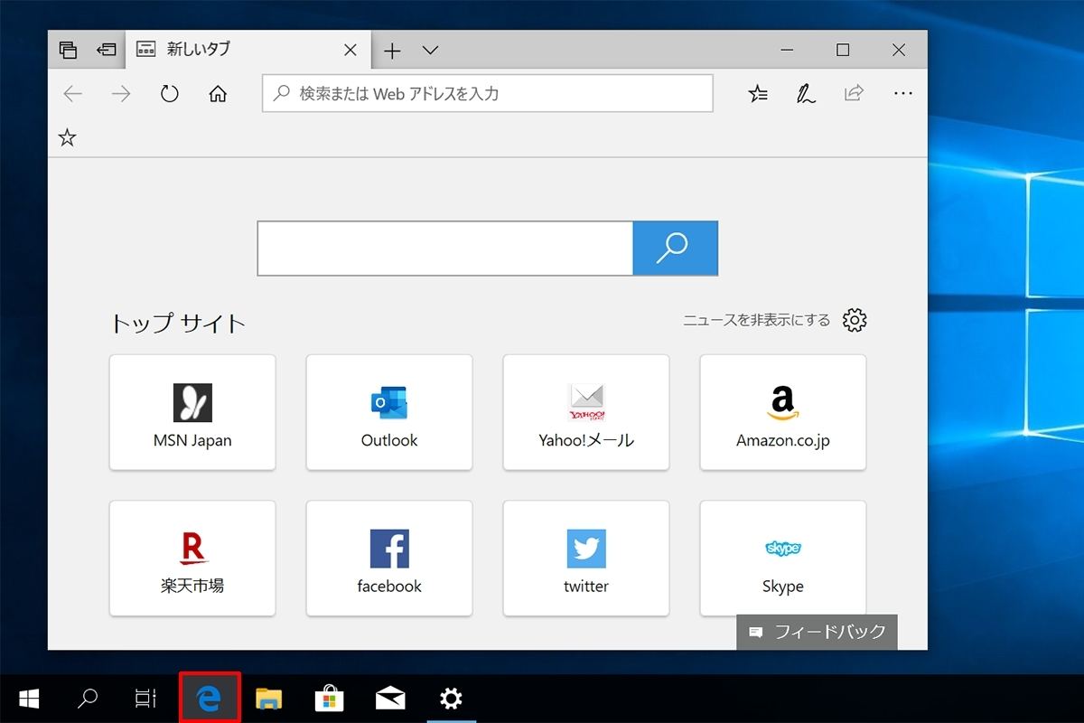Click Microsoft Edge taskbar icon

[x=210, y=698]
